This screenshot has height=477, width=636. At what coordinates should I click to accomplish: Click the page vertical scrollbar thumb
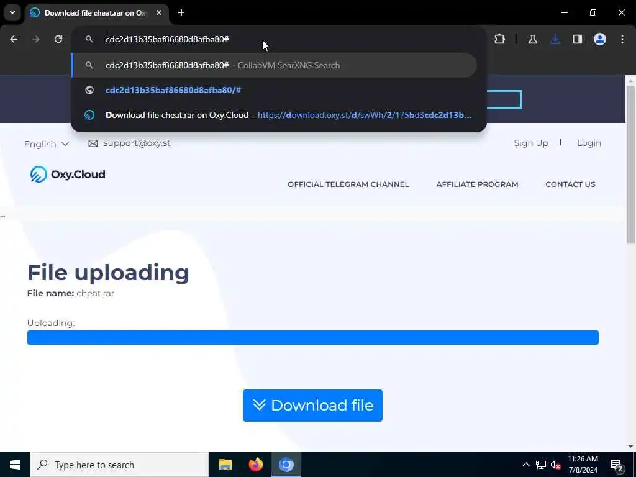pos(630,164)
